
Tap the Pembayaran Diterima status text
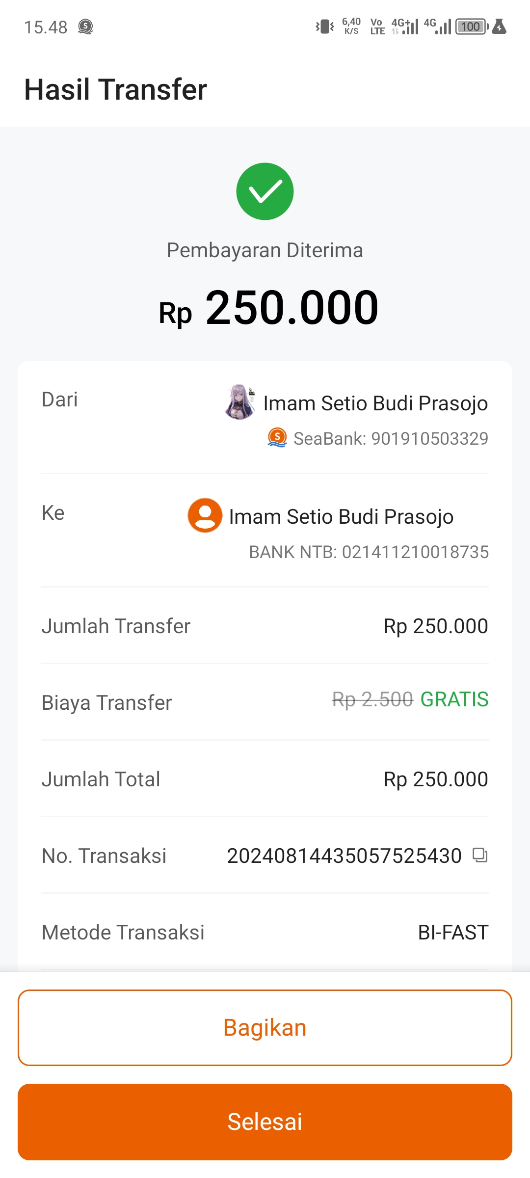pos(265,250)
